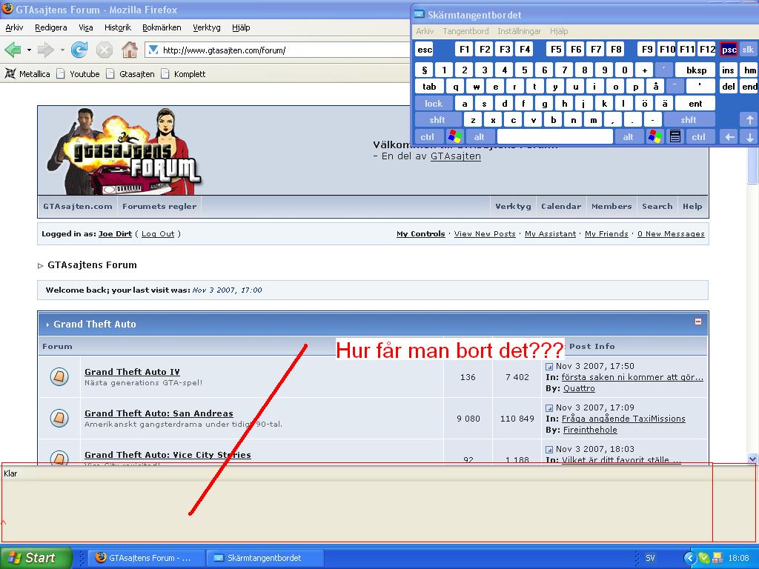The width and height of the screenshot is (759, 569).
Task: Open the Komplett bookmark
Action: click(183, 74)
